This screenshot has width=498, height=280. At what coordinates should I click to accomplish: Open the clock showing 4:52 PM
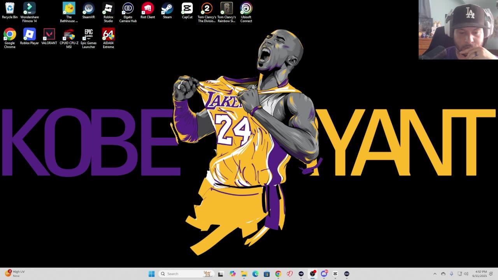point(479,274)
